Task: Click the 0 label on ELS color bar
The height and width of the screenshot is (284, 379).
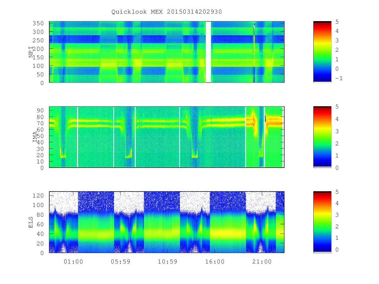Action: 337,249
